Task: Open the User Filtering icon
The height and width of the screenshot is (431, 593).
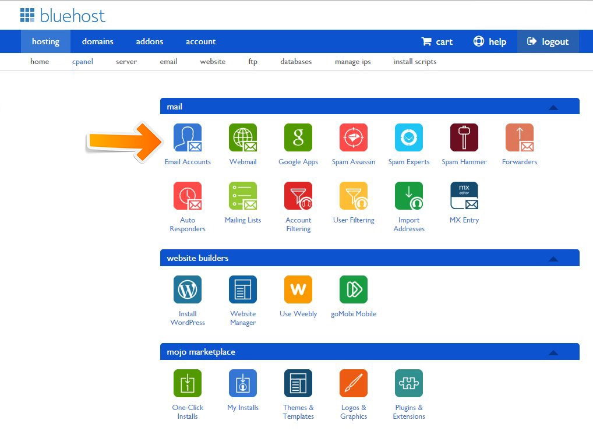Action: coord(354,196)
